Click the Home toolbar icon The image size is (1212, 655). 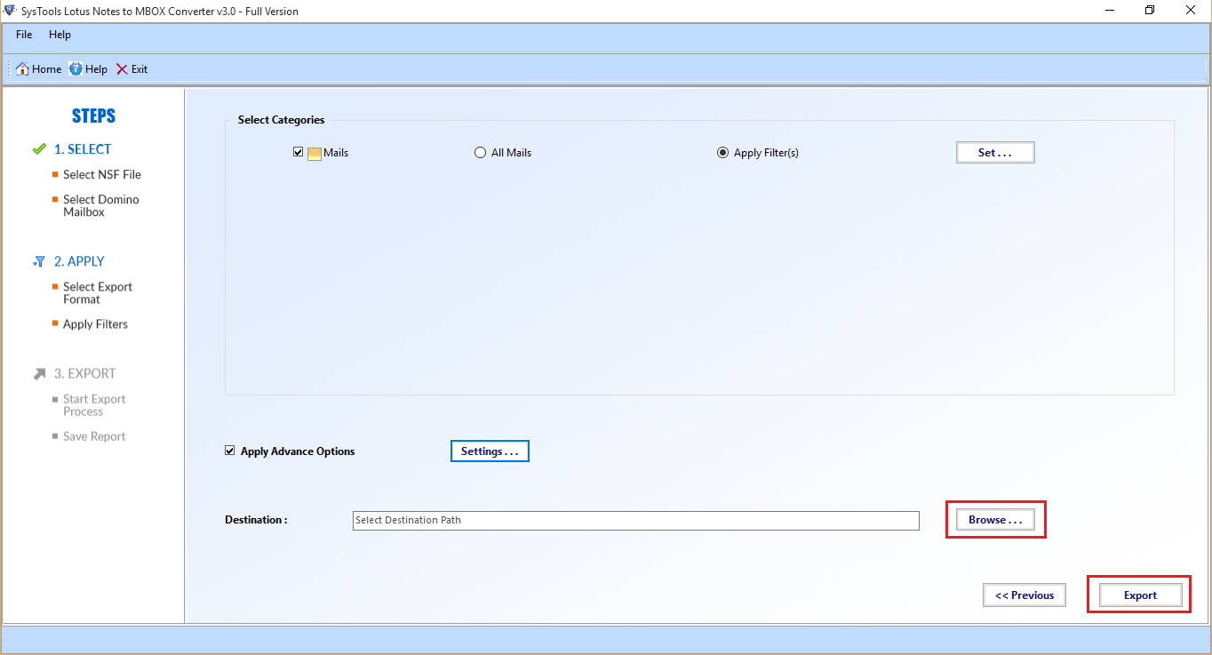point(22,68)
